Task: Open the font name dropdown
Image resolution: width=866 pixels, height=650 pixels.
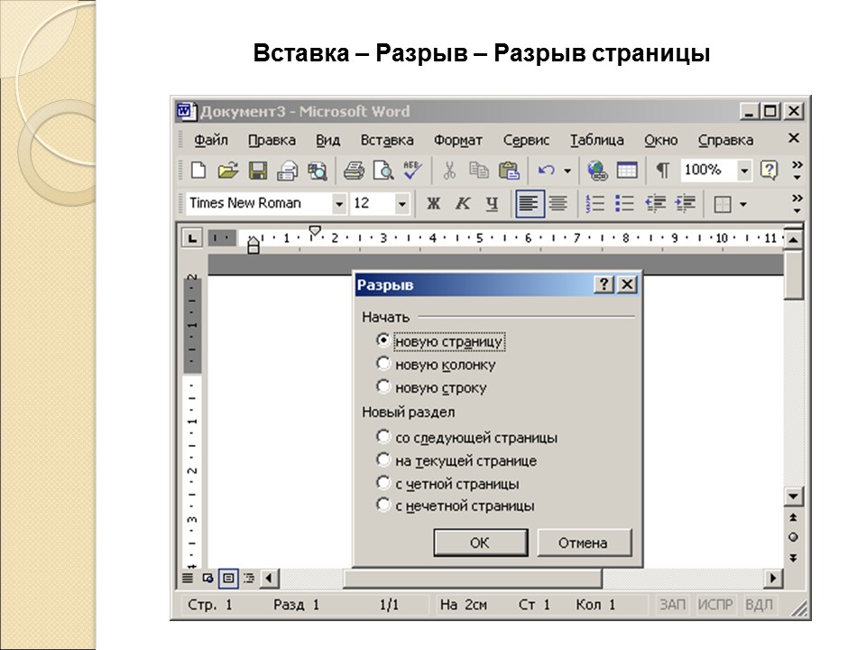Action: pyautogui.click(x=337, y=203)
